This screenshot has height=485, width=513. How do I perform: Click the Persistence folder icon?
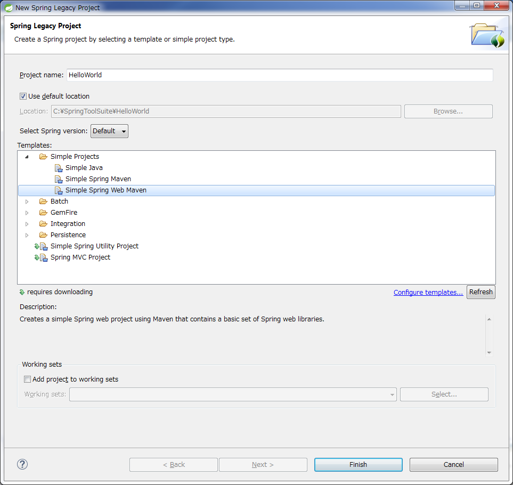pyautogui.click(x=43, y=235)
